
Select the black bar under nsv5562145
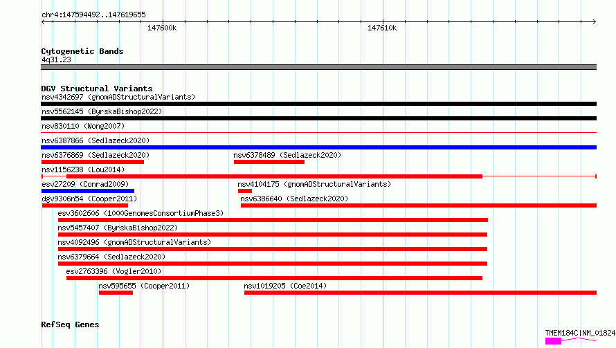pos(318,118)
